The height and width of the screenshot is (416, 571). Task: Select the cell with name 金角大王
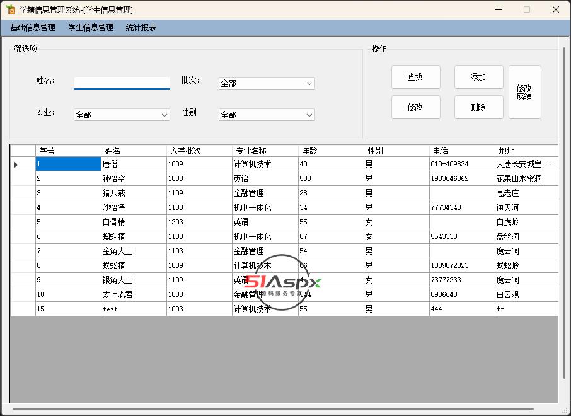pos(134,251)
